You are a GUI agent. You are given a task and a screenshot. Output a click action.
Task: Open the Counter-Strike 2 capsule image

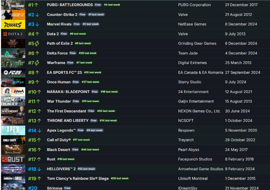[x=13, y=15]
